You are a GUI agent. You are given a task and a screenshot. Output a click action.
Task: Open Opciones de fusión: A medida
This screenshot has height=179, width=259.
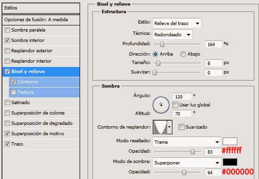pos(41,20)
